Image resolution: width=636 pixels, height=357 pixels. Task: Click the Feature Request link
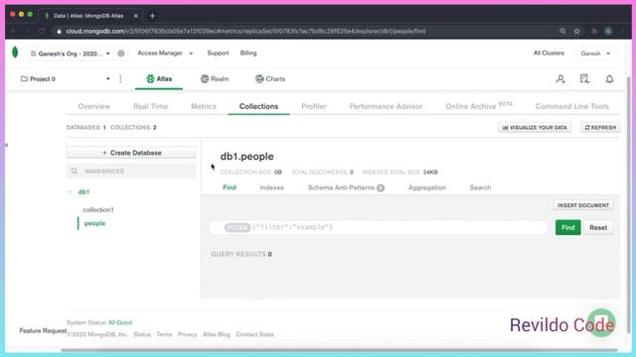[43, 330]
